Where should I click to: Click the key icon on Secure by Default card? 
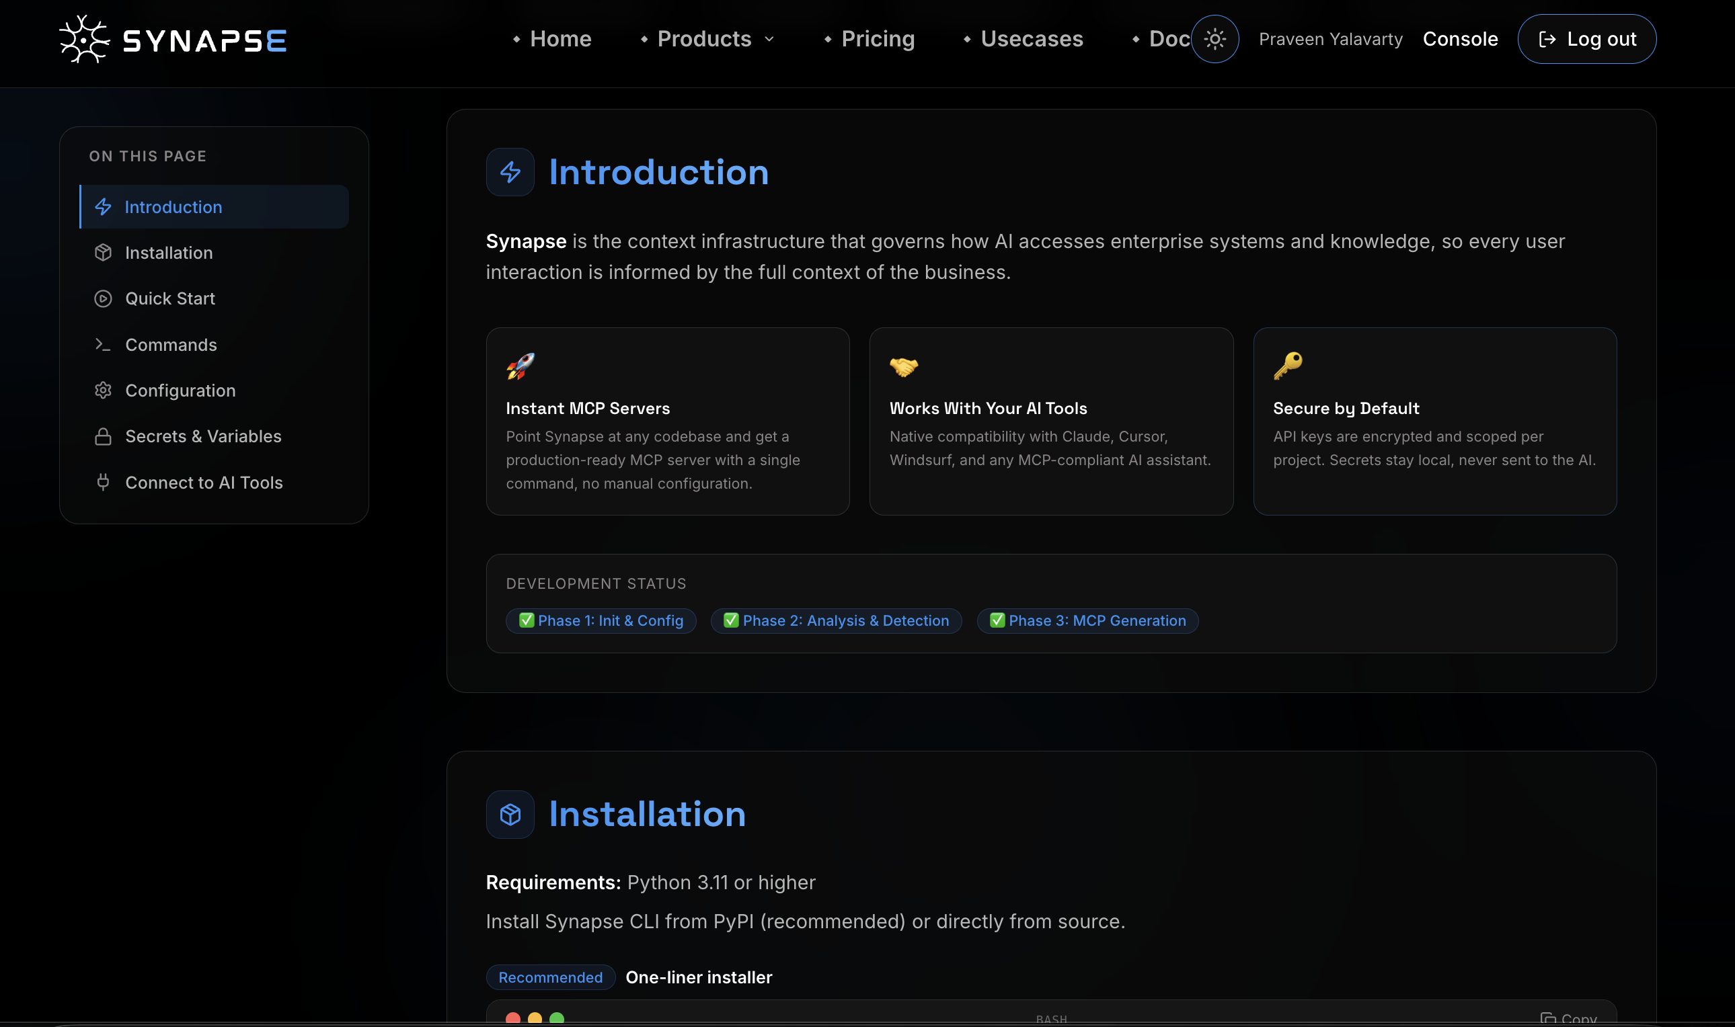coord(1288,366)
